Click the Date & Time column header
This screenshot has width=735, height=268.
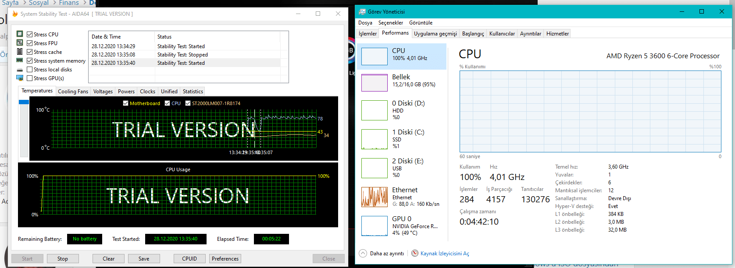[x=122, y=37]
